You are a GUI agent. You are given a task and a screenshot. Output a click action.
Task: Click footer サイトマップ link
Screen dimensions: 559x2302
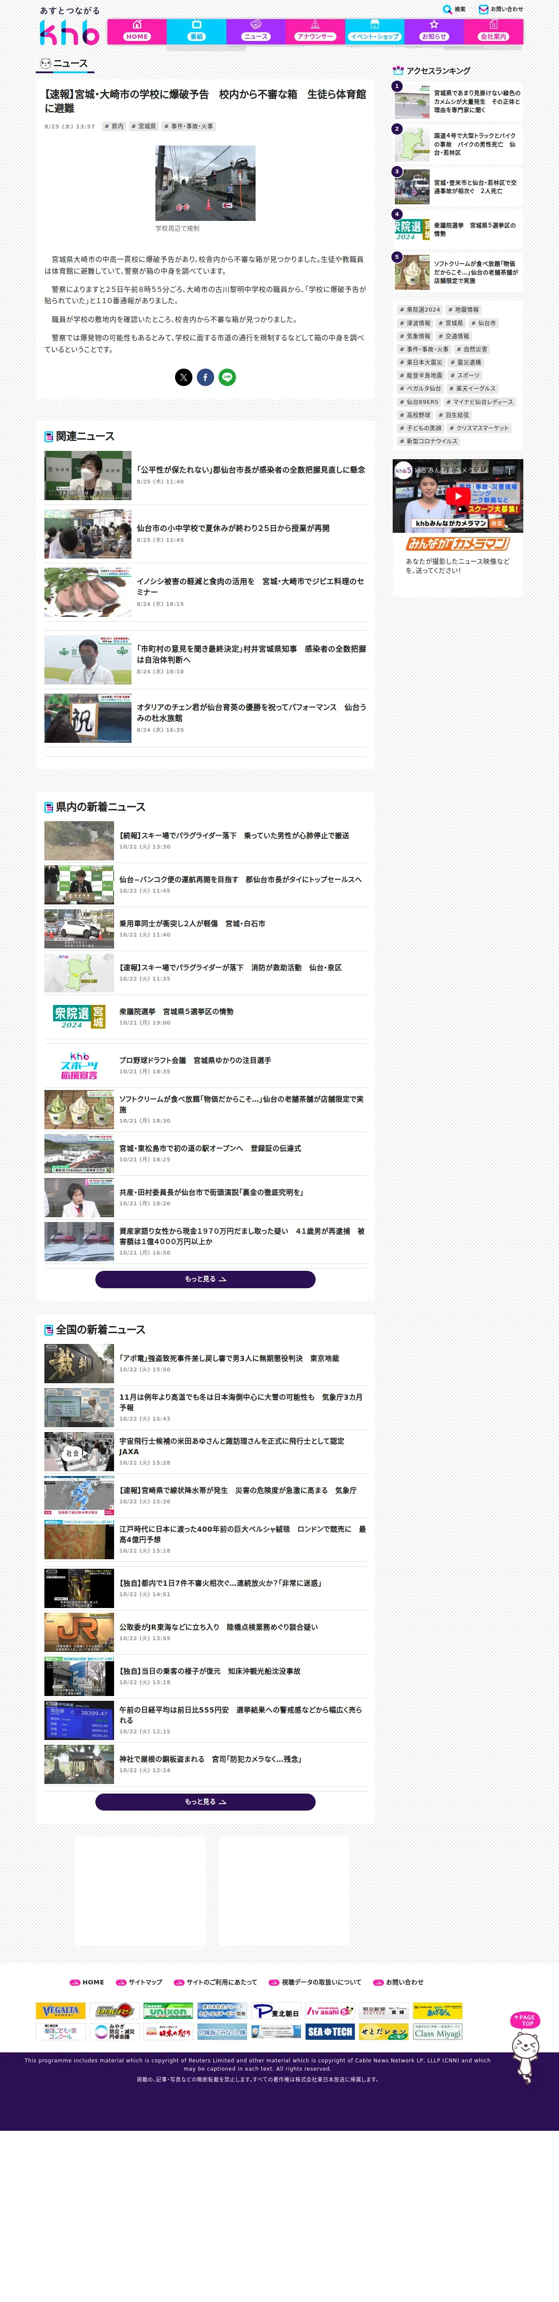(x=139, y=1982)
